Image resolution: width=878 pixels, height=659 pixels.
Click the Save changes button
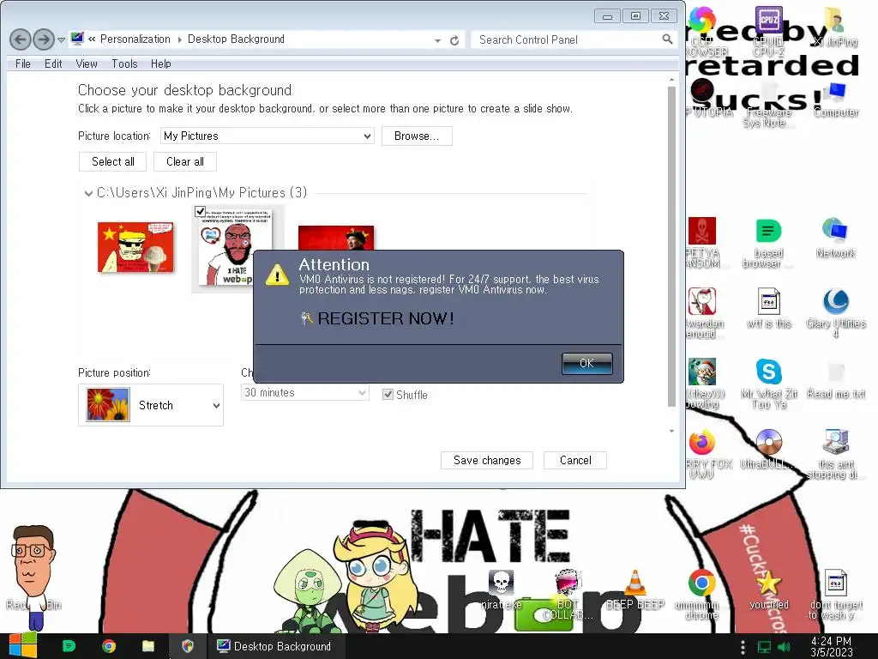pyautogui.click(x=487, y=460)
